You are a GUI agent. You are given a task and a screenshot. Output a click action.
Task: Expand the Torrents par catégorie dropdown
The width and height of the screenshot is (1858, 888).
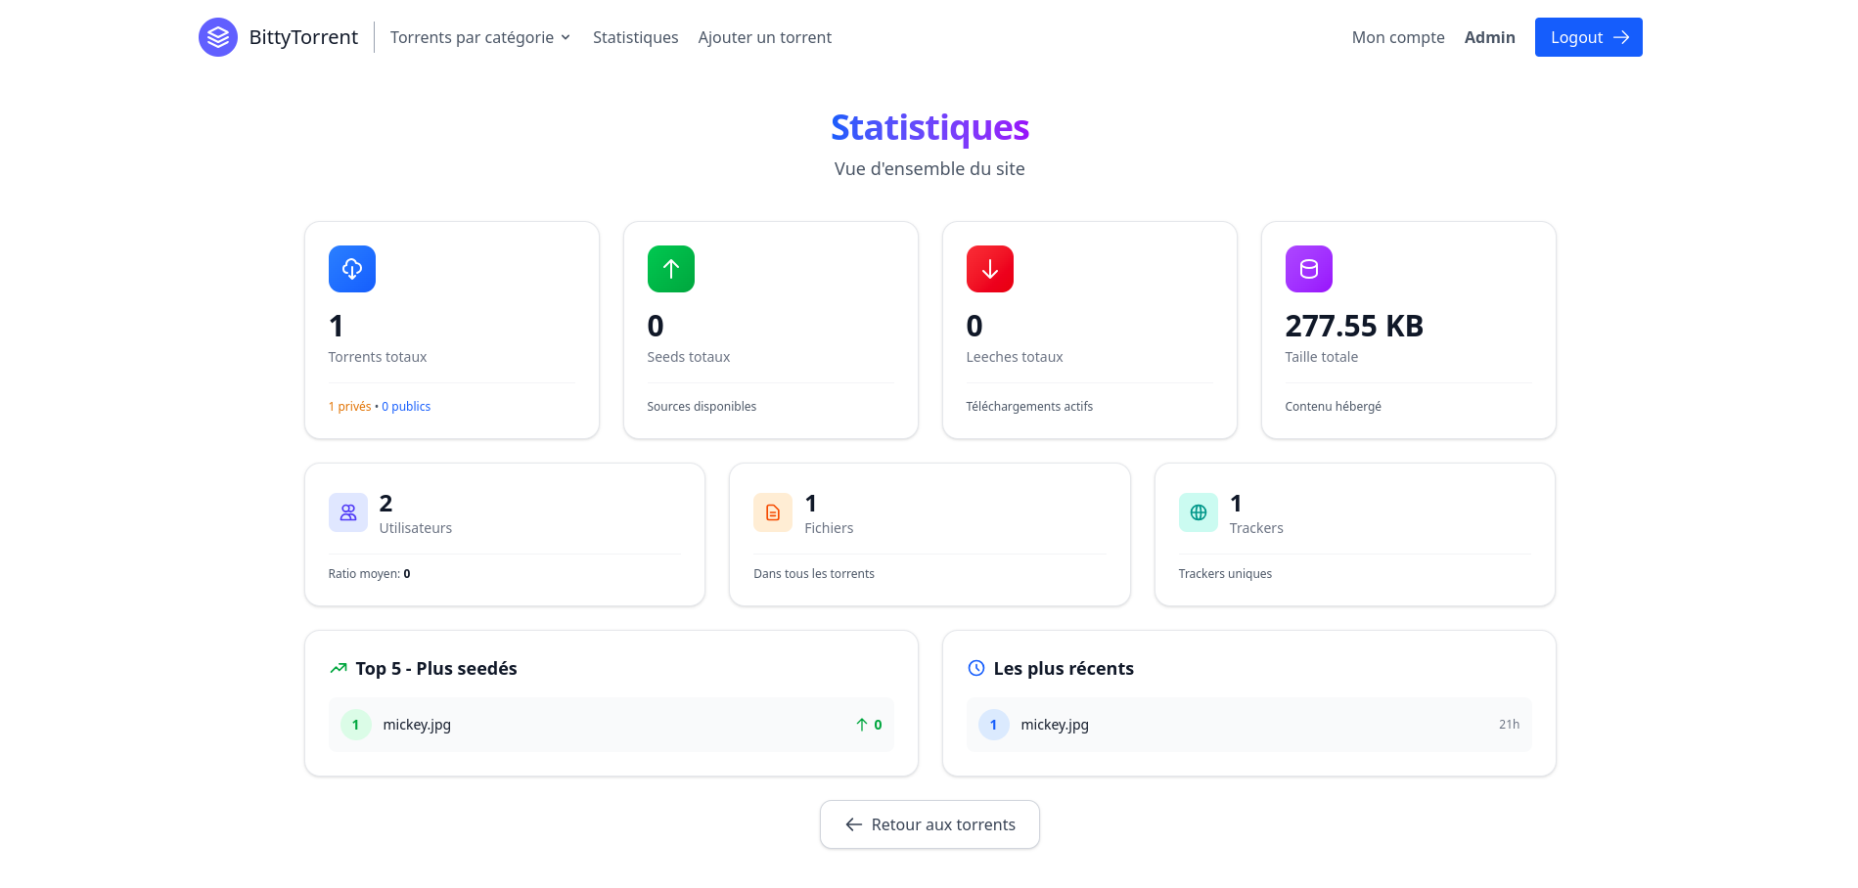(480, 37)
